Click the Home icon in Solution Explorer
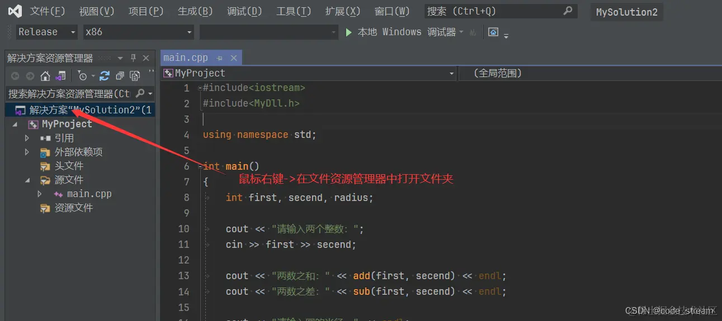Image resolution: width=722 pixels, height=321 pixels. (45, 76)
